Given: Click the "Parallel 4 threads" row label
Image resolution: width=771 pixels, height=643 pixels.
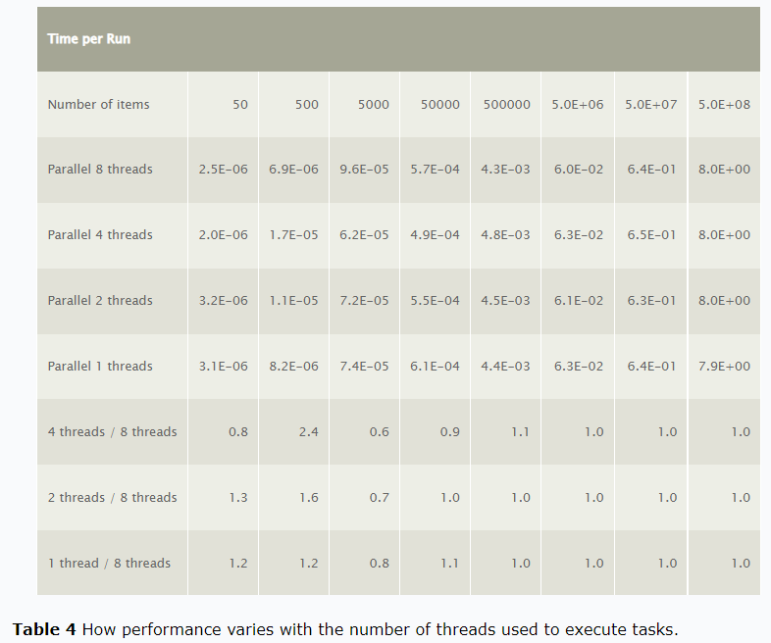Looking at the screenshot, I should pyautogui.click(x=100, y=235).
